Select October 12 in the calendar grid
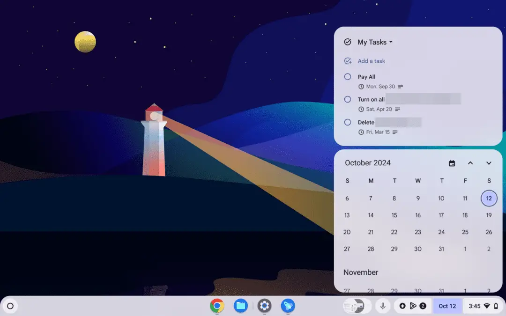 point(489,198)
